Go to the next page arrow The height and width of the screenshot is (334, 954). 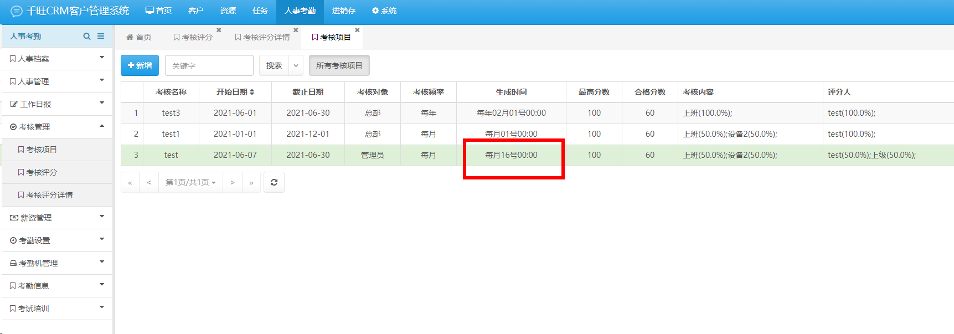(233, 182)
